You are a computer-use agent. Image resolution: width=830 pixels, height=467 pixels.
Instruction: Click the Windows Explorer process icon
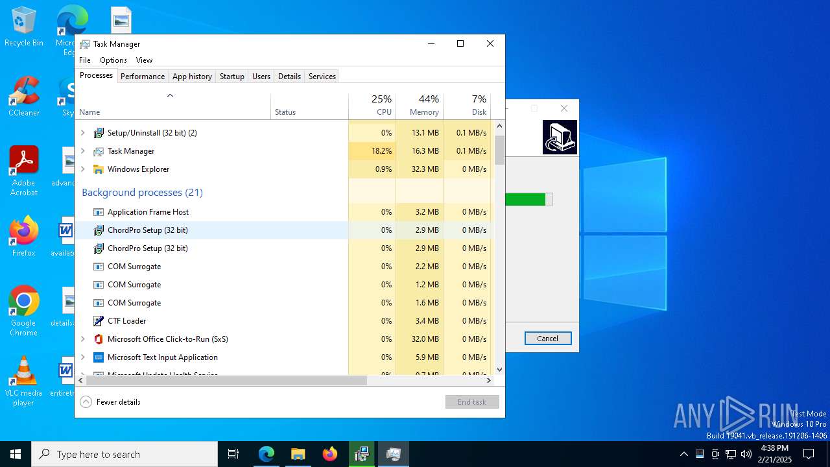click(99, 169)
